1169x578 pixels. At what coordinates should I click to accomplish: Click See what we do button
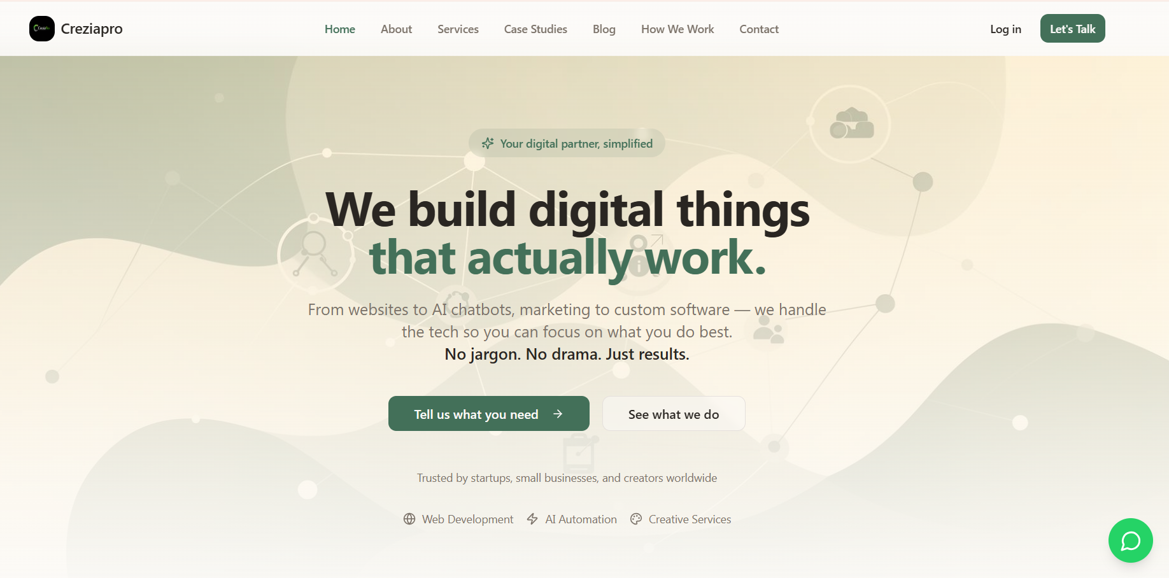pyautogui.click(x=674, y=414)
